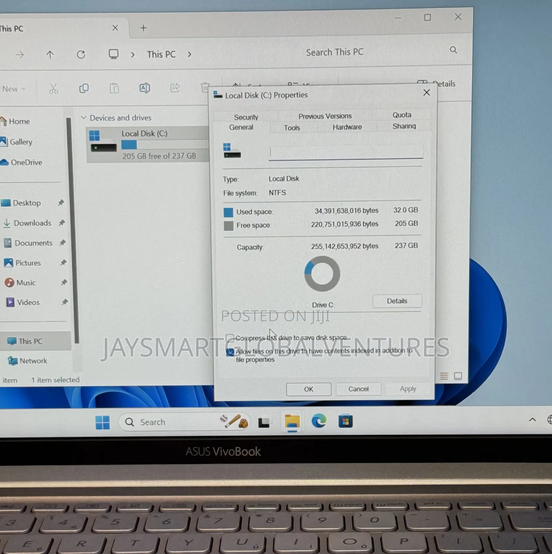This screenshot has height=554, width=552.
Task: Open Task View from the taskbar
Action: tap(264, 422)
